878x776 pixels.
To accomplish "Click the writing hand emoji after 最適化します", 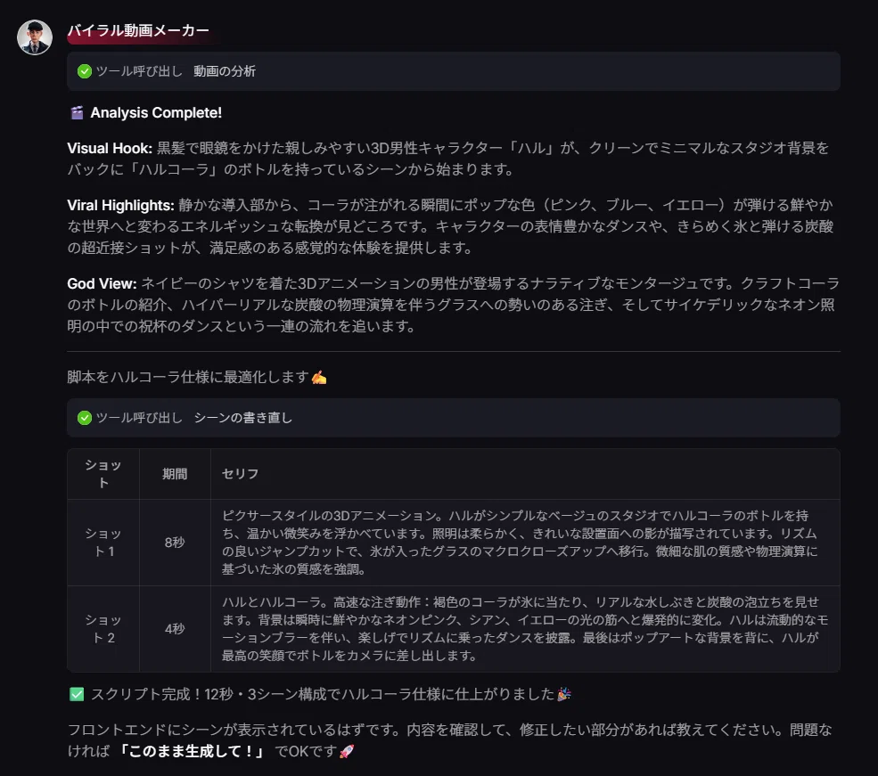I will pyautogui.click(x=319, y=378).
